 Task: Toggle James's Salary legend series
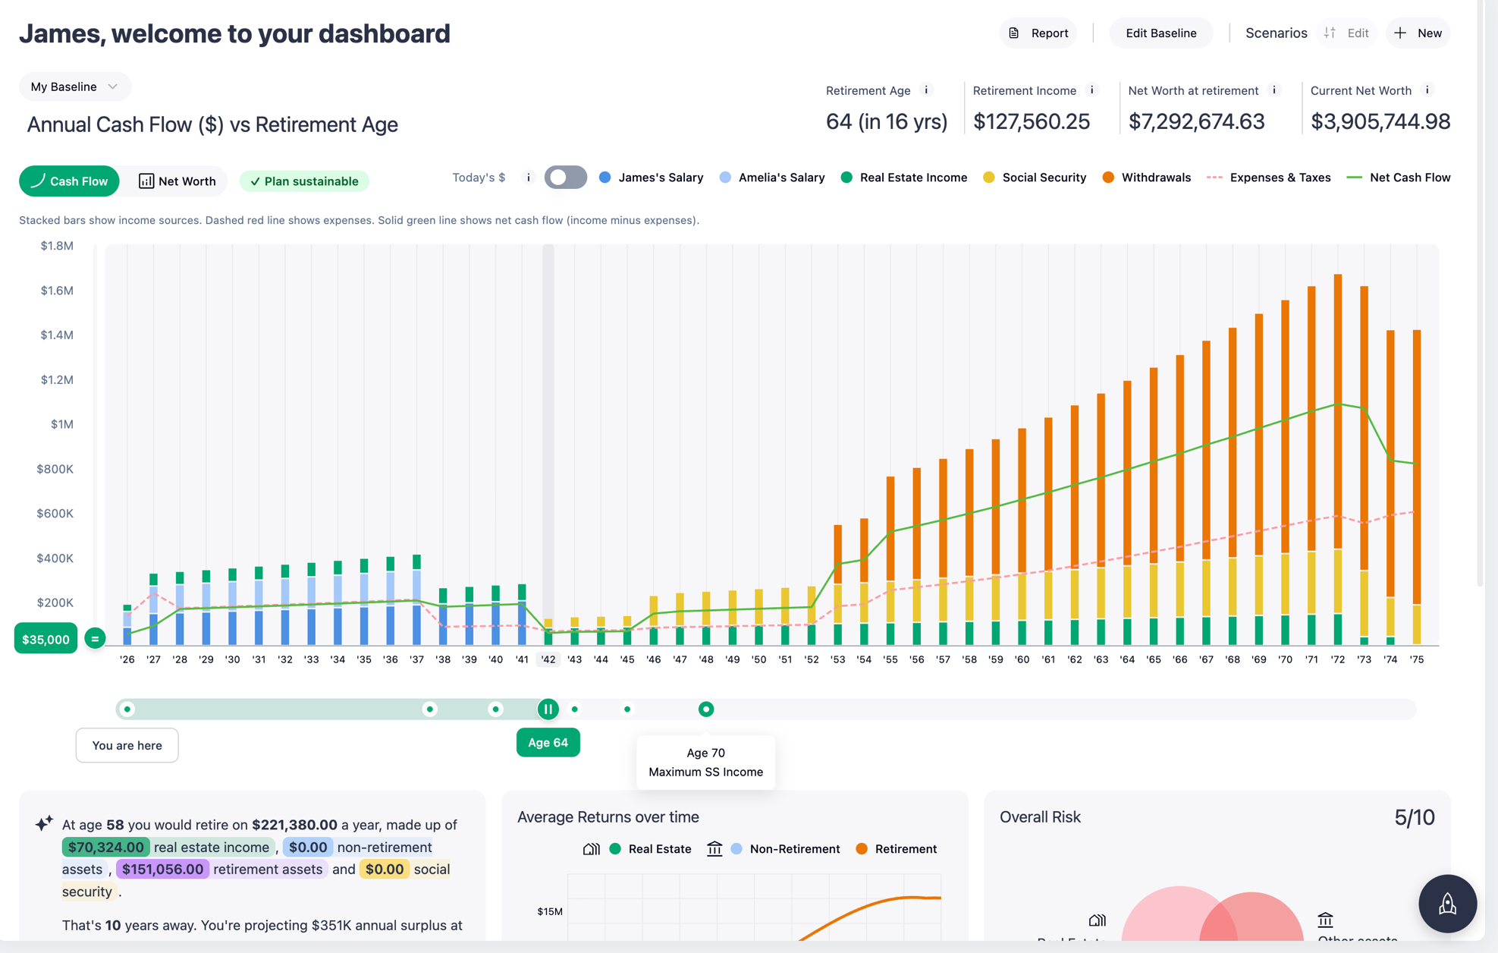pyautogui.click(x=651, y=178)
